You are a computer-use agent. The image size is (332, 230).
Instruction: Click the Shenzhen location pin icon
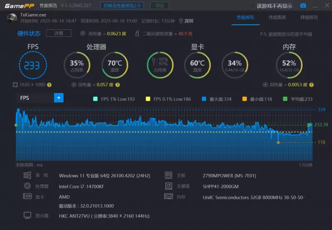tap(181, 21)
